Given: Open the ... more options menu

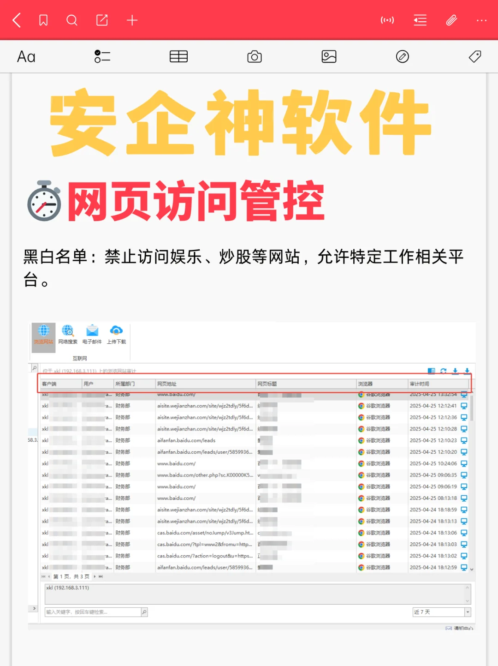Looking at the screenshot, I should [481, 20].
